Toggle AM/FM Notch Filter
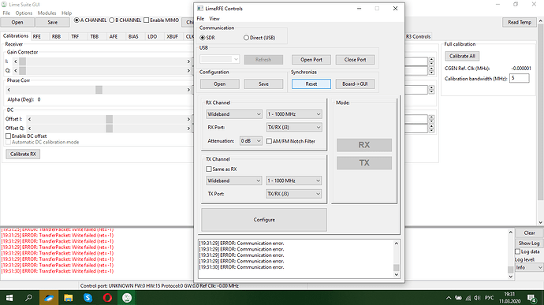Image resolution: width=544 pixels, height=305 pixels. click(269, 141)
